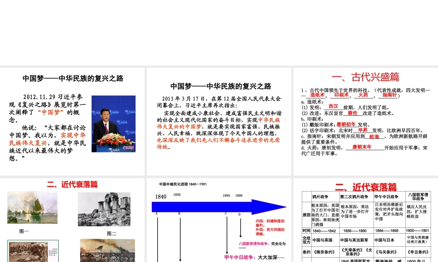The image size is (438, 262).
Task: Click the '《天津条约》《北京条约》' table cell
Action: [x=357, y=252]
